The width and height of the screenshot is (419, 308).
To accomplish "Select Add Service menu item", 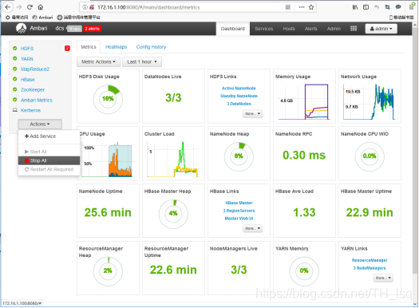I will pos(49,136).
